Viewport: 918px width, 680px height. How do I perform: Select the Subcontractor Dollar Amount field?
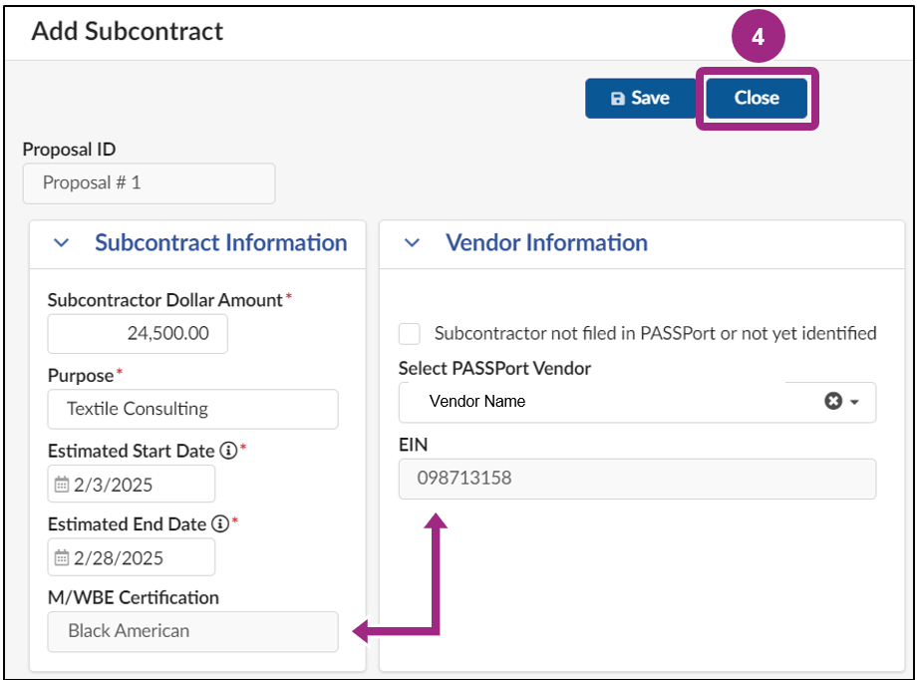[137, 333]
